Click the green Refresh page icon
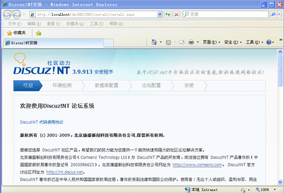This screenshot has height=193, width=284. click(168, 14)
